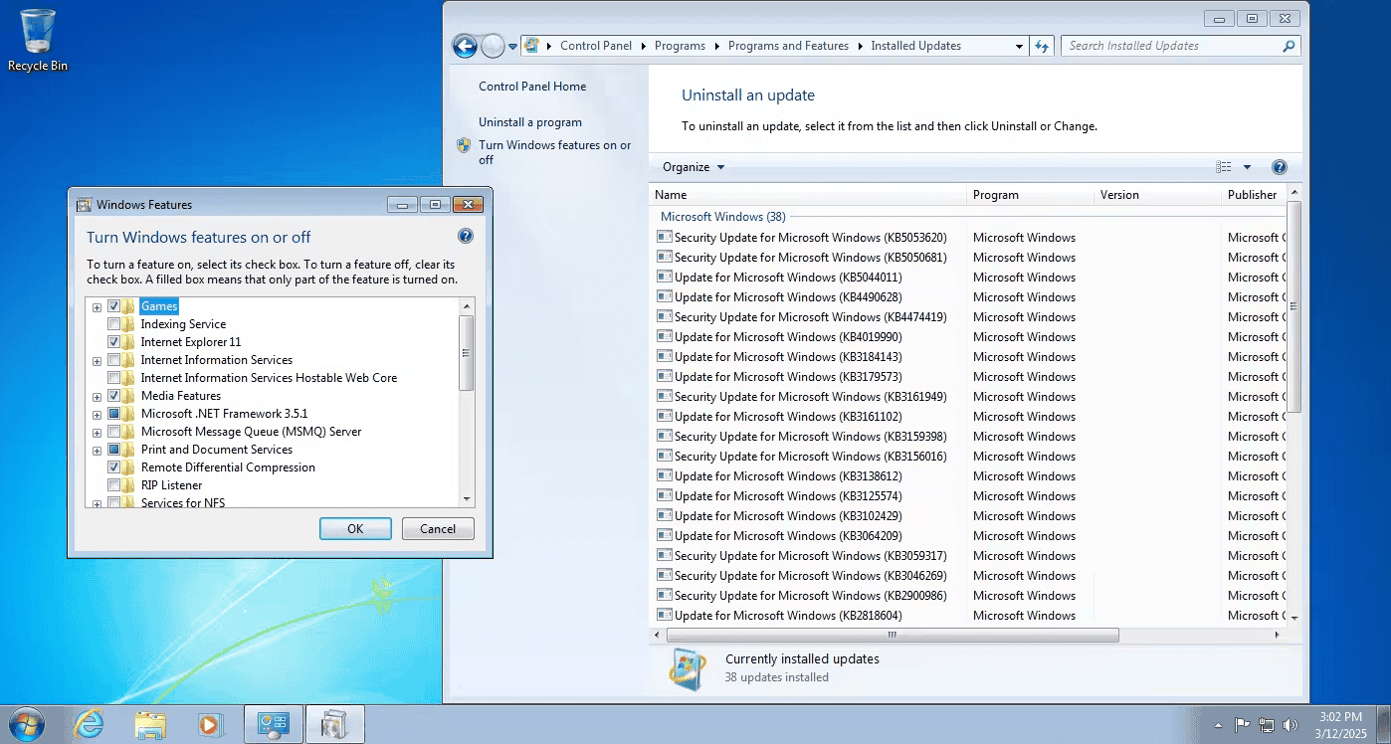Image resolution: width=1391 pixels, height=744 pixels.
Task: Click the icon for KB5053620 update
Action: point(665,237)
